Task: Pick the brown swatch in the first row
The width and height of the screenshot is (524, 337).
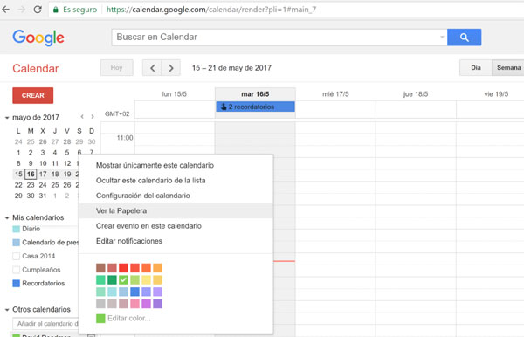Action: 100,268
